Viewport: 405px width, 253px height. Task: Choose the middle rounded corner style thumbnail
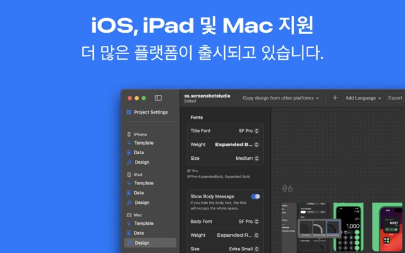[x=319, y=228]
